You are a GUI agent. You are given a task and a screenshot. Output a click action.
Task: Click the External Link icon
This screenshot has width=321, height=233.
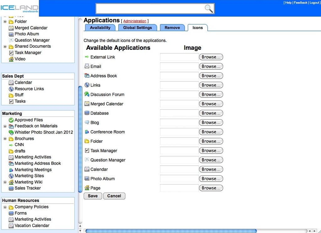(x=87, y=57)
